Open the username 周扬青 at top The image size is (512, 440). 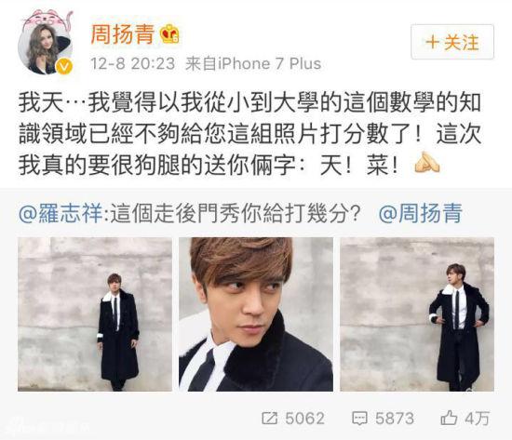123,33
